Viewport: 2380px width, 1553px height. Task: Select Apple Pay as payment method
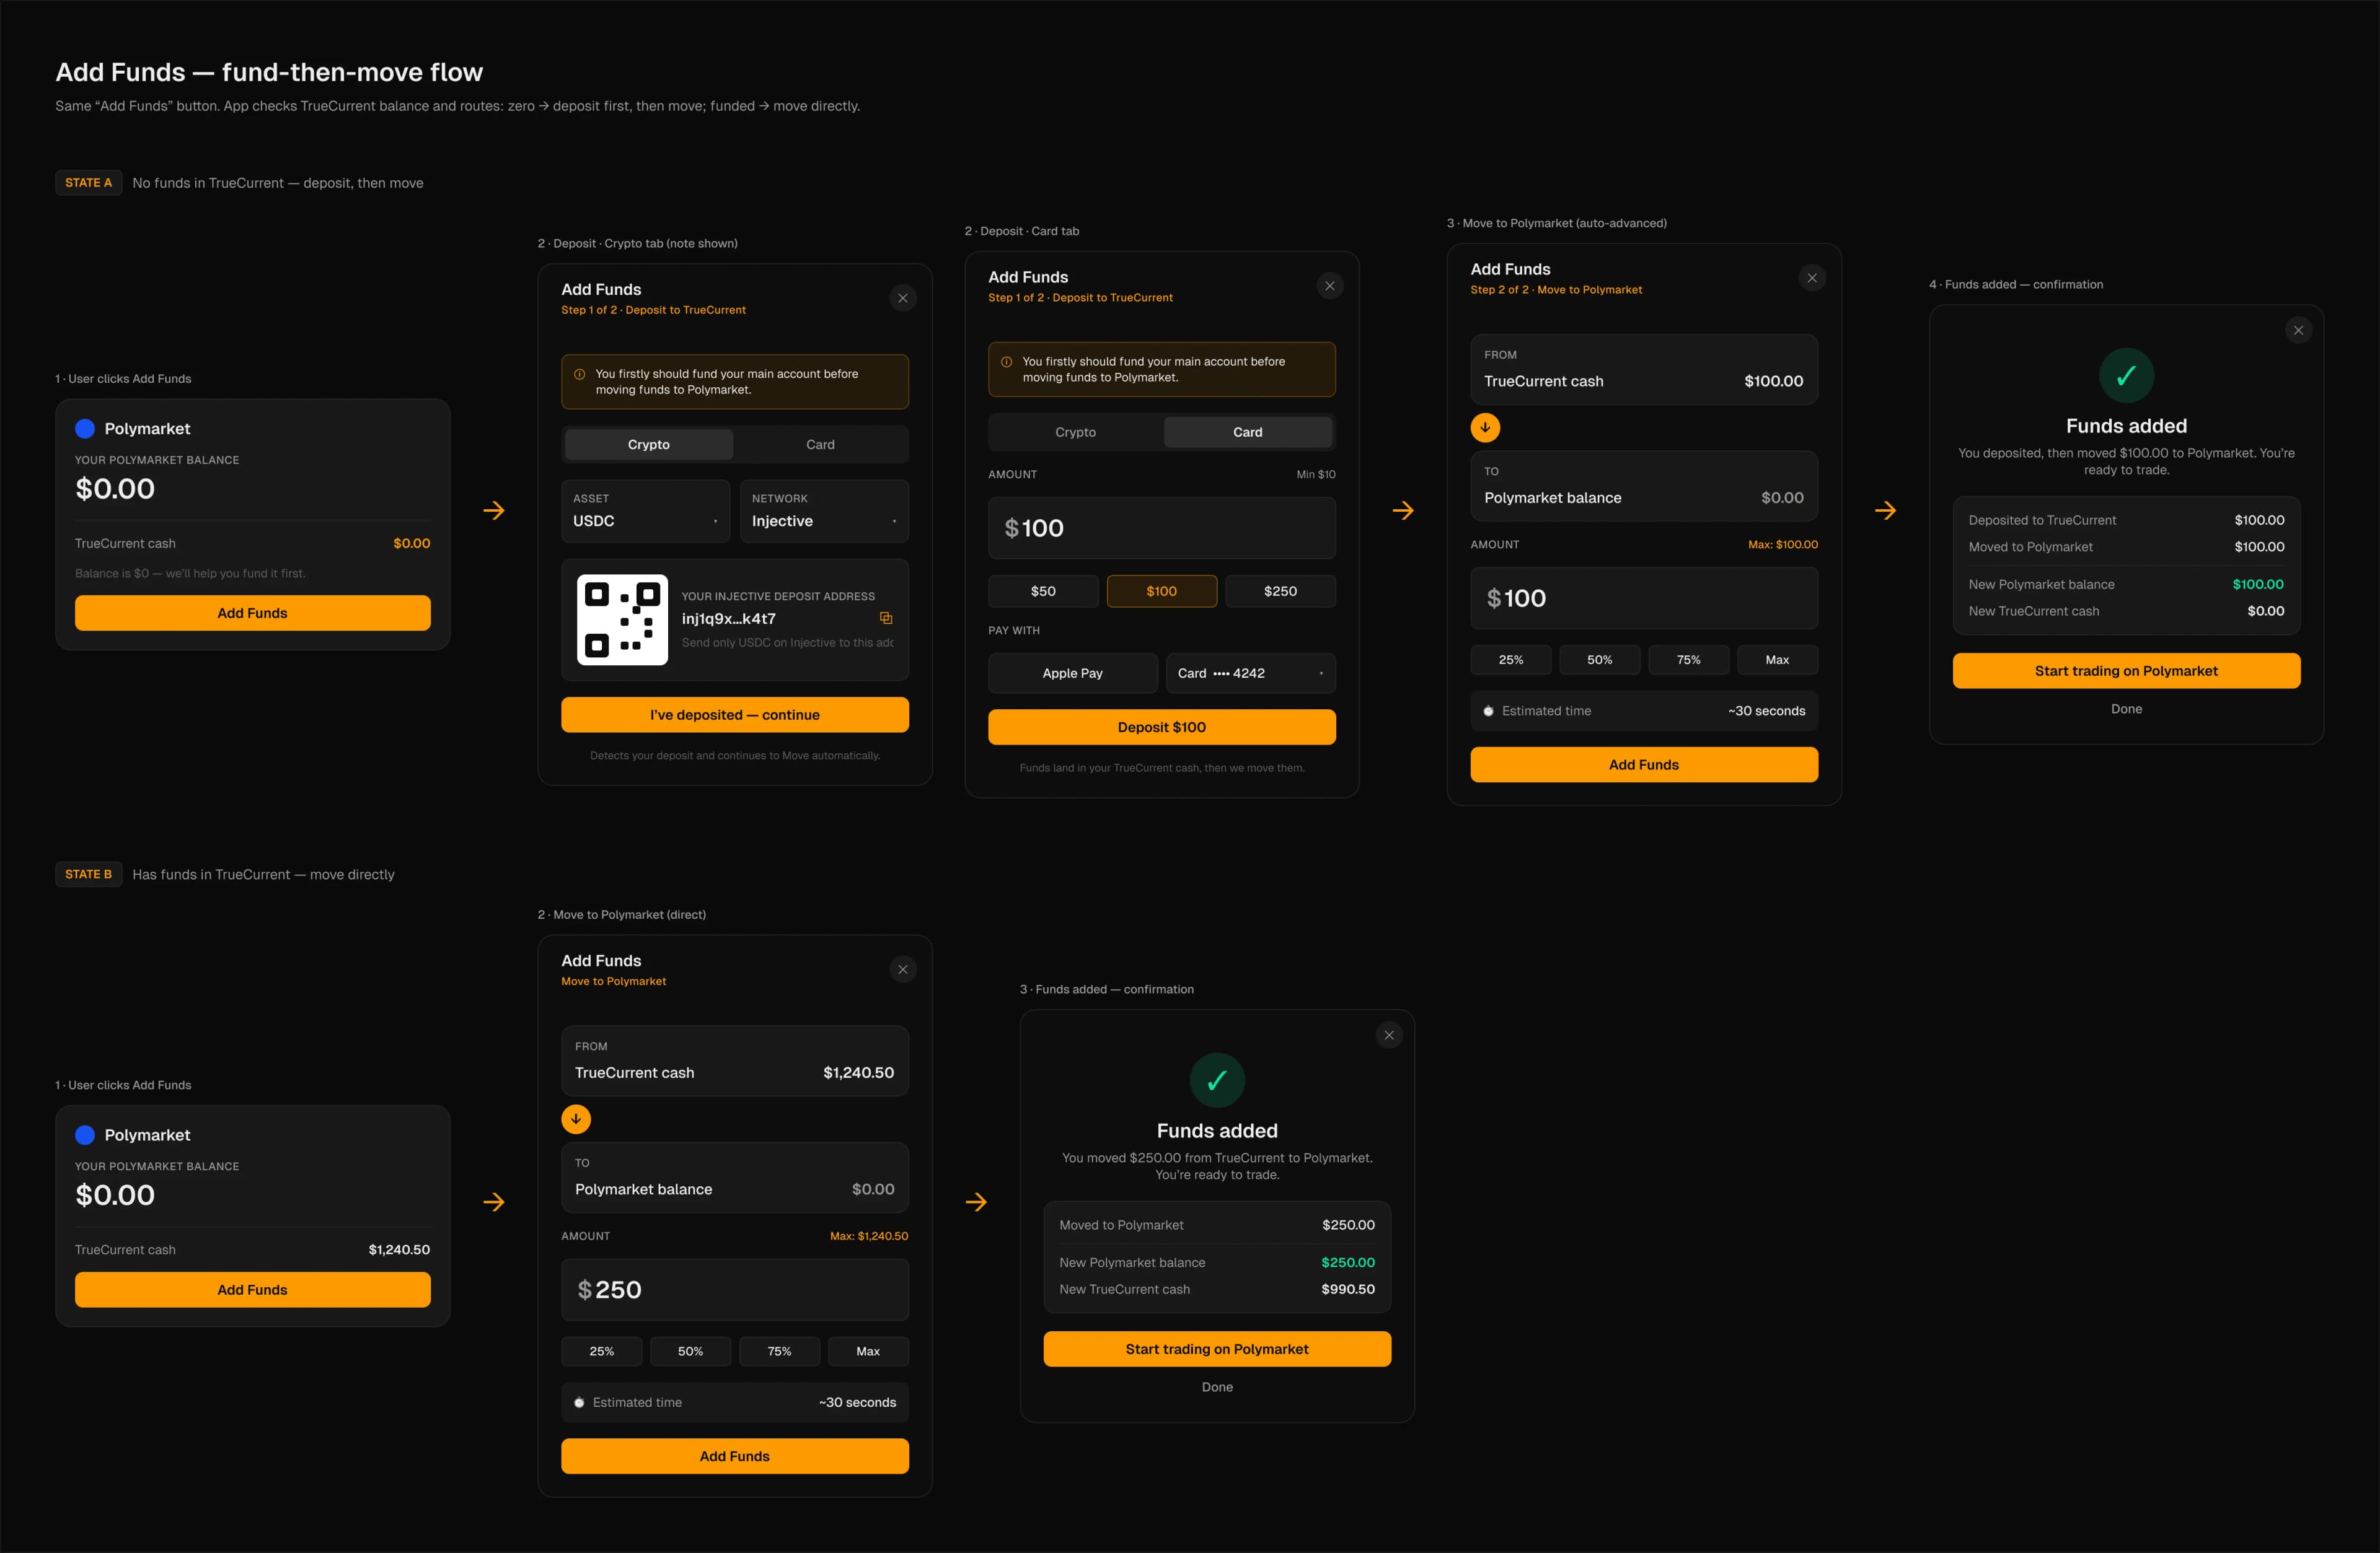point(1073,673)
